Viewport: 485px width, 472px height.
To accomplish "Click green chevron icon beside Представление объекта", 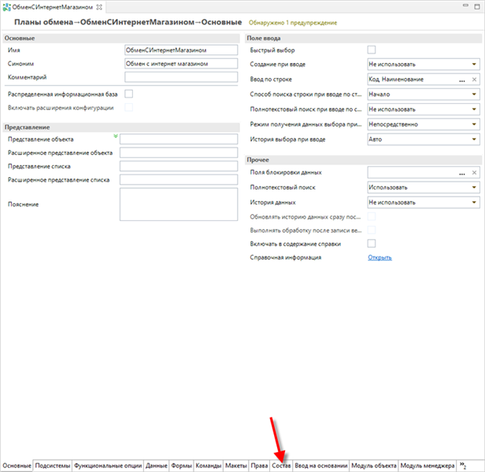I will coord(116,136).
